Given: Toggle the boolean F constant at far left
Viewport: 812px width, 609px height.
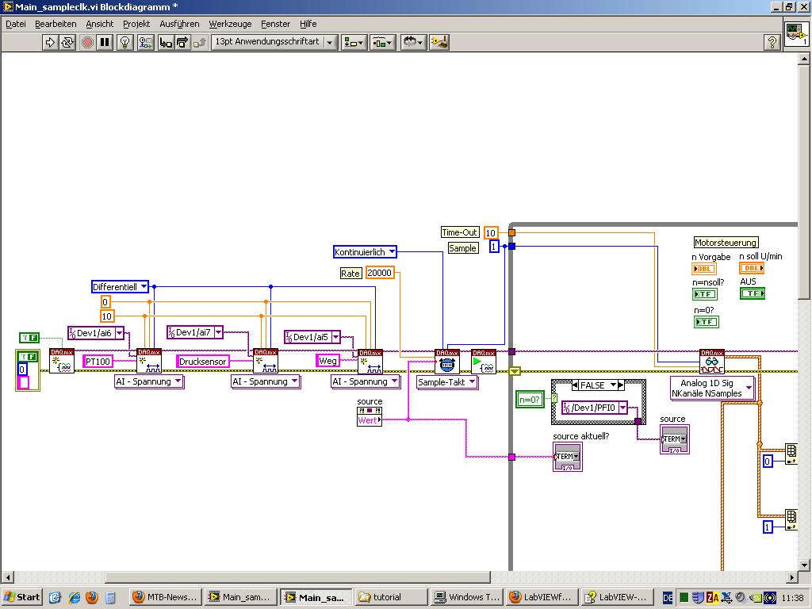Looking at the screenshot, I should click(29, 338).
